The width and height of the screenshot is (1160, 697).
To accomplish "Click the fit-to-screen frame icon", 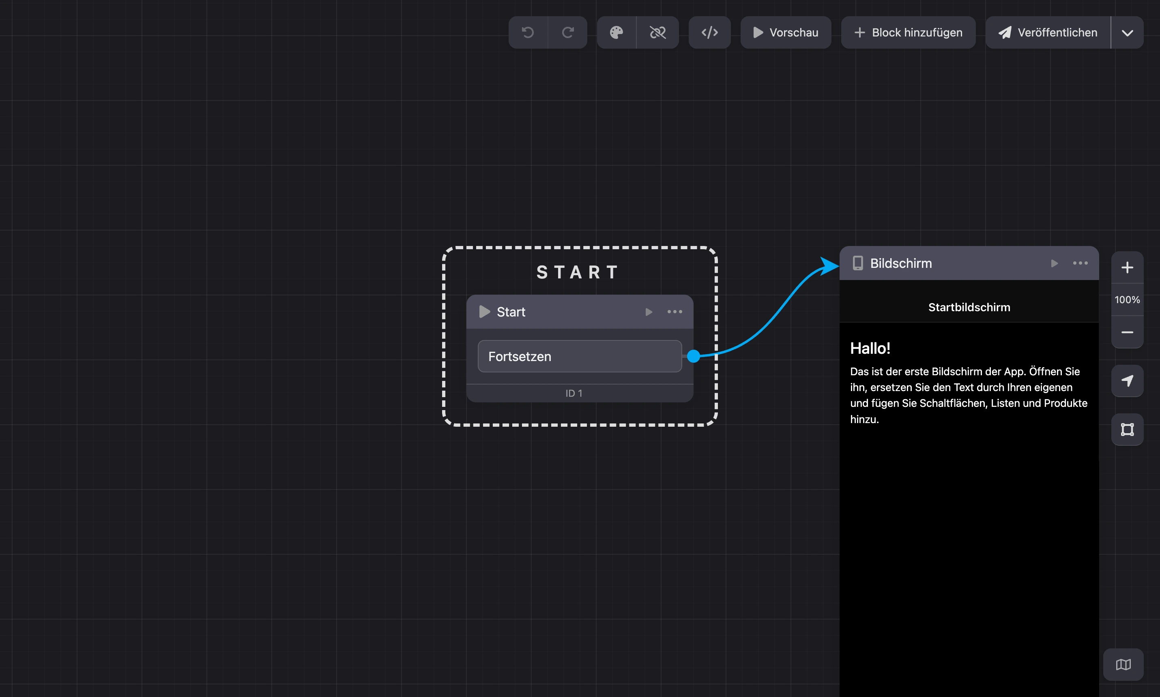I will [x=1127, y=429].
